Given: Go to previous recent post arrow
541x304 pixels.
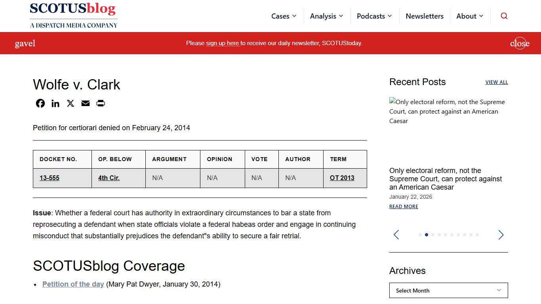Looking at the screenshot, I should point(396,235).
